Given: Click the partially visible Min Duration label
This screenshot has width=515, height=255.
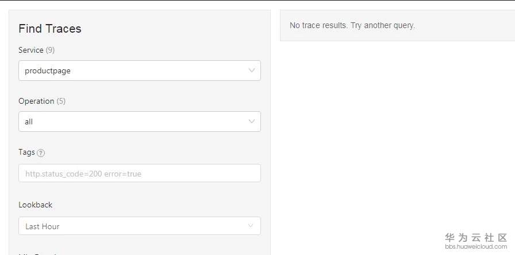Looking at the screenshot, I should 37,253.
